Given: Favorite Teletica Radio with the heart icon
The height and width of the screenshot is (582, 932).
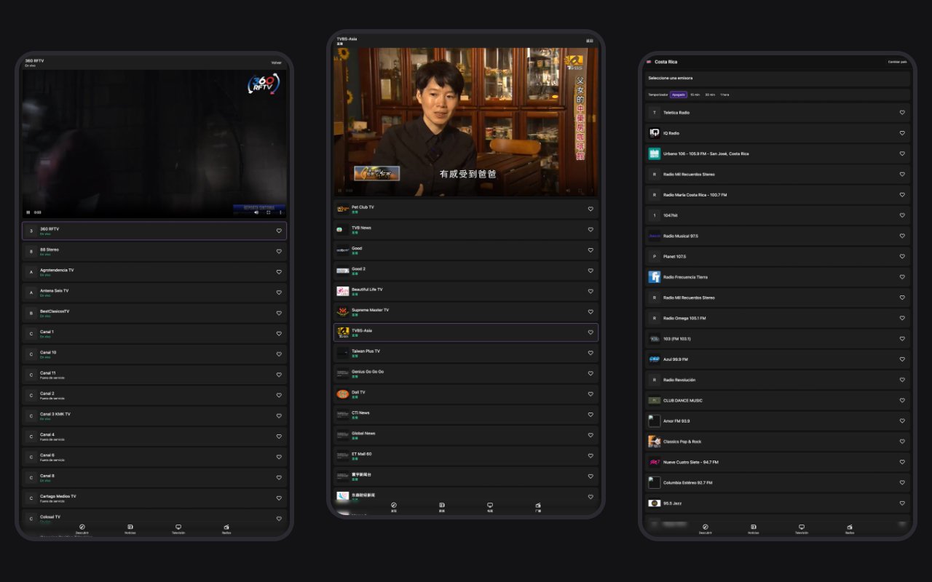Looking at the screenshot, I should click(902, 113).
